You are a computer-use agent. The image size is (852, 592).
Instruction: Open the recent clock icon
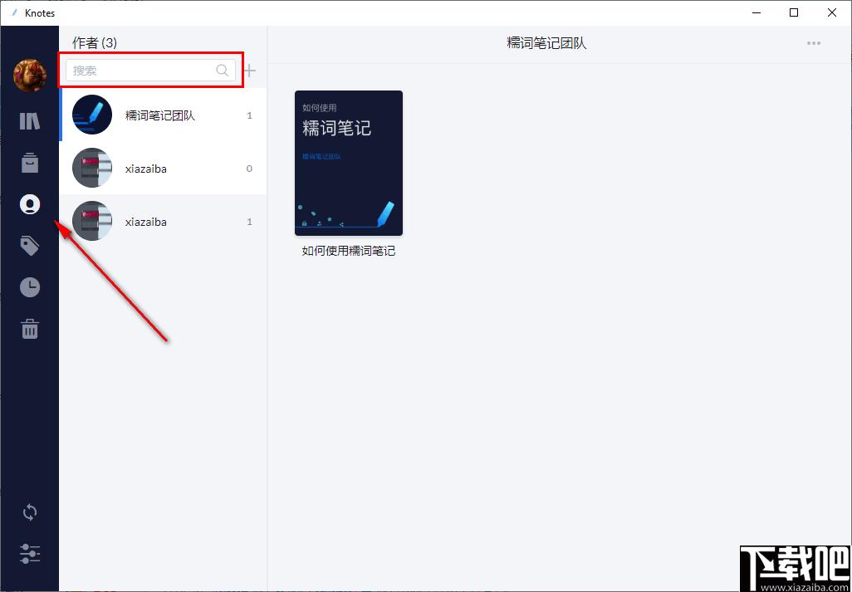(x=29, y=286)
